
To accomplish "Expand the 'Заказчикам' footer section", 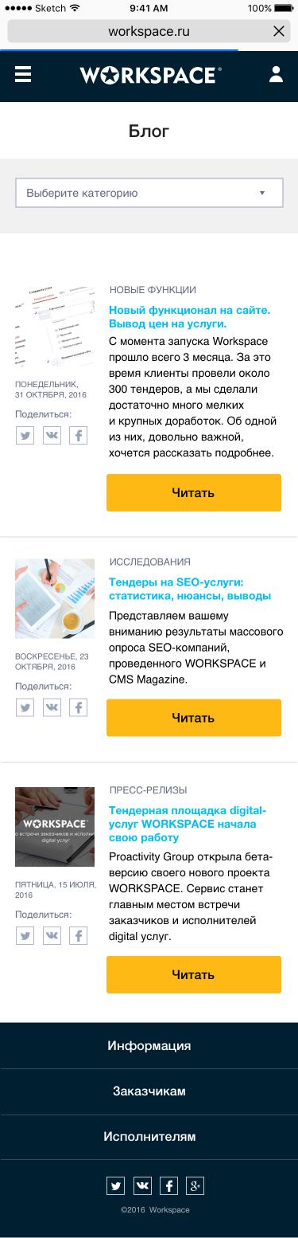I will (149, 1091).
